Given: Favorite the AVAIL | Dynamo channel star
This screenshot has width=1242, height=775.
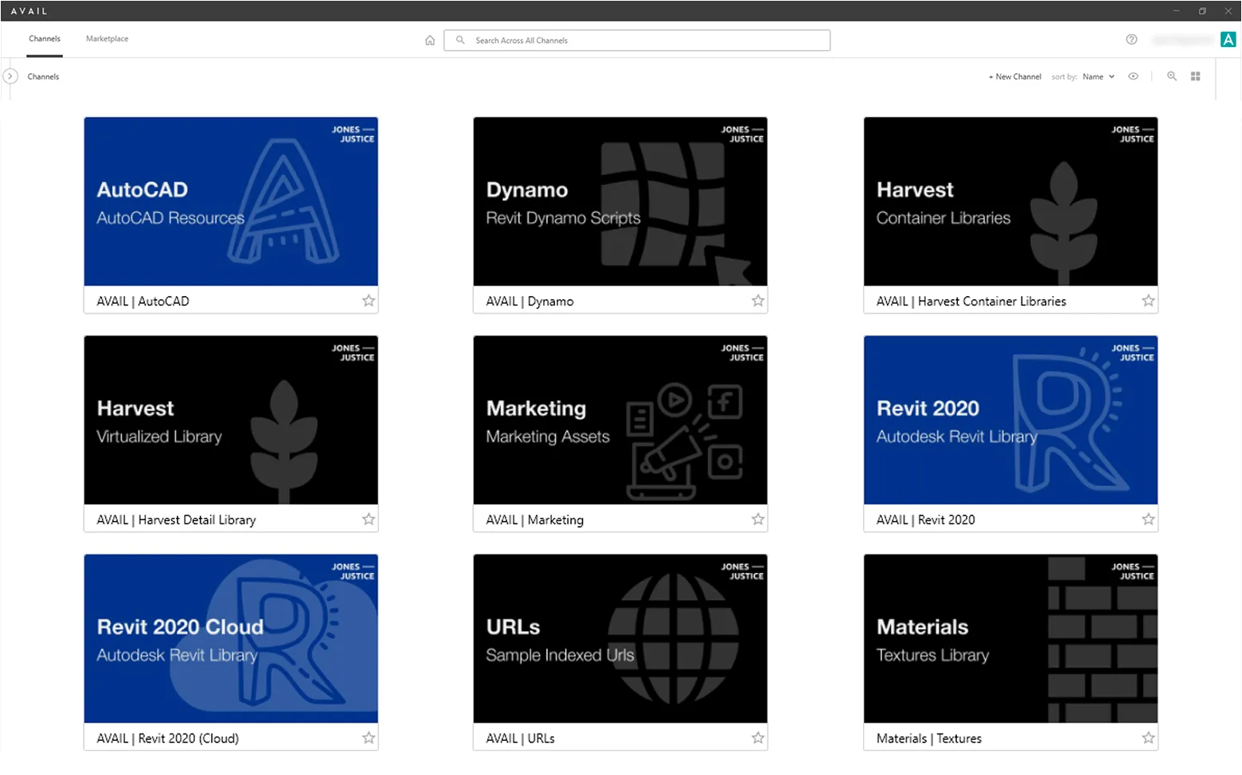Looking at the screenshot, I should (758, 301).
